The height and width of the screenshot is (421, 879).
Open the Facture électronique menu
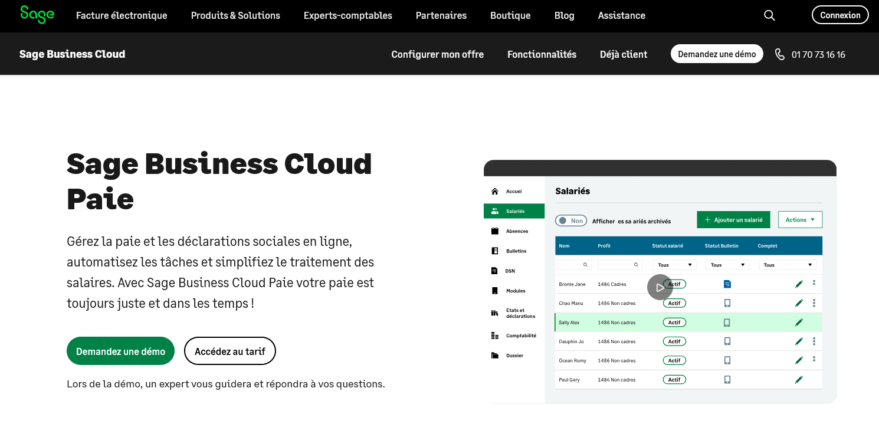pyautogui.click(x=122, y=15)
